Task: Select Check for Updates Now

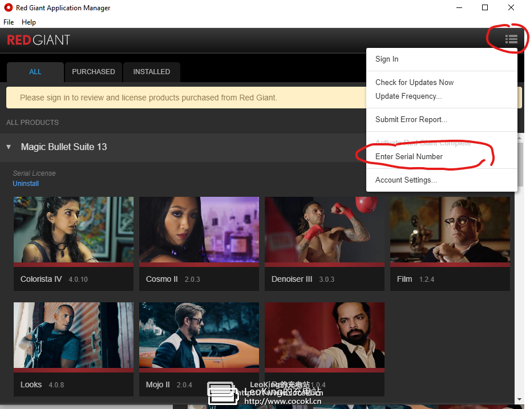Action: 414,83
